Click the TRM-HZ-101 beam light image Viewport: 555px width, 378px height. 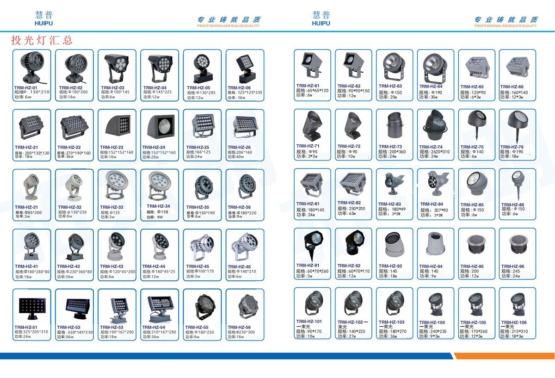pyautogui.click(x=313, y=304)
